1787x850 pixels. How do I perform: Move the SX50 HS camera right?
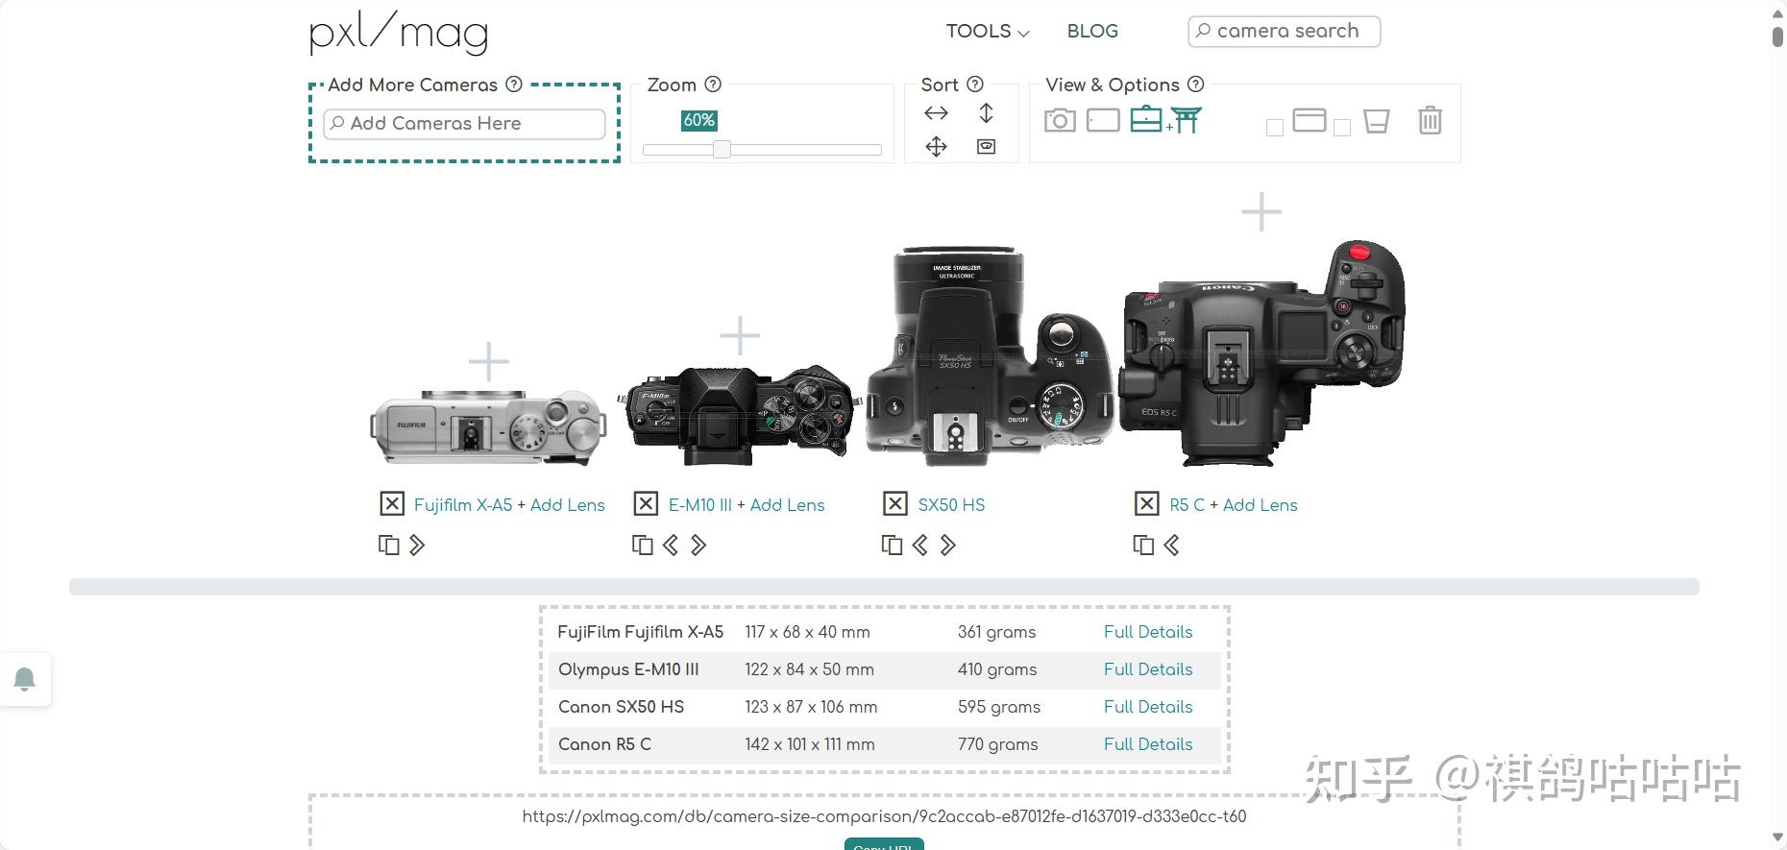[948, 546]
